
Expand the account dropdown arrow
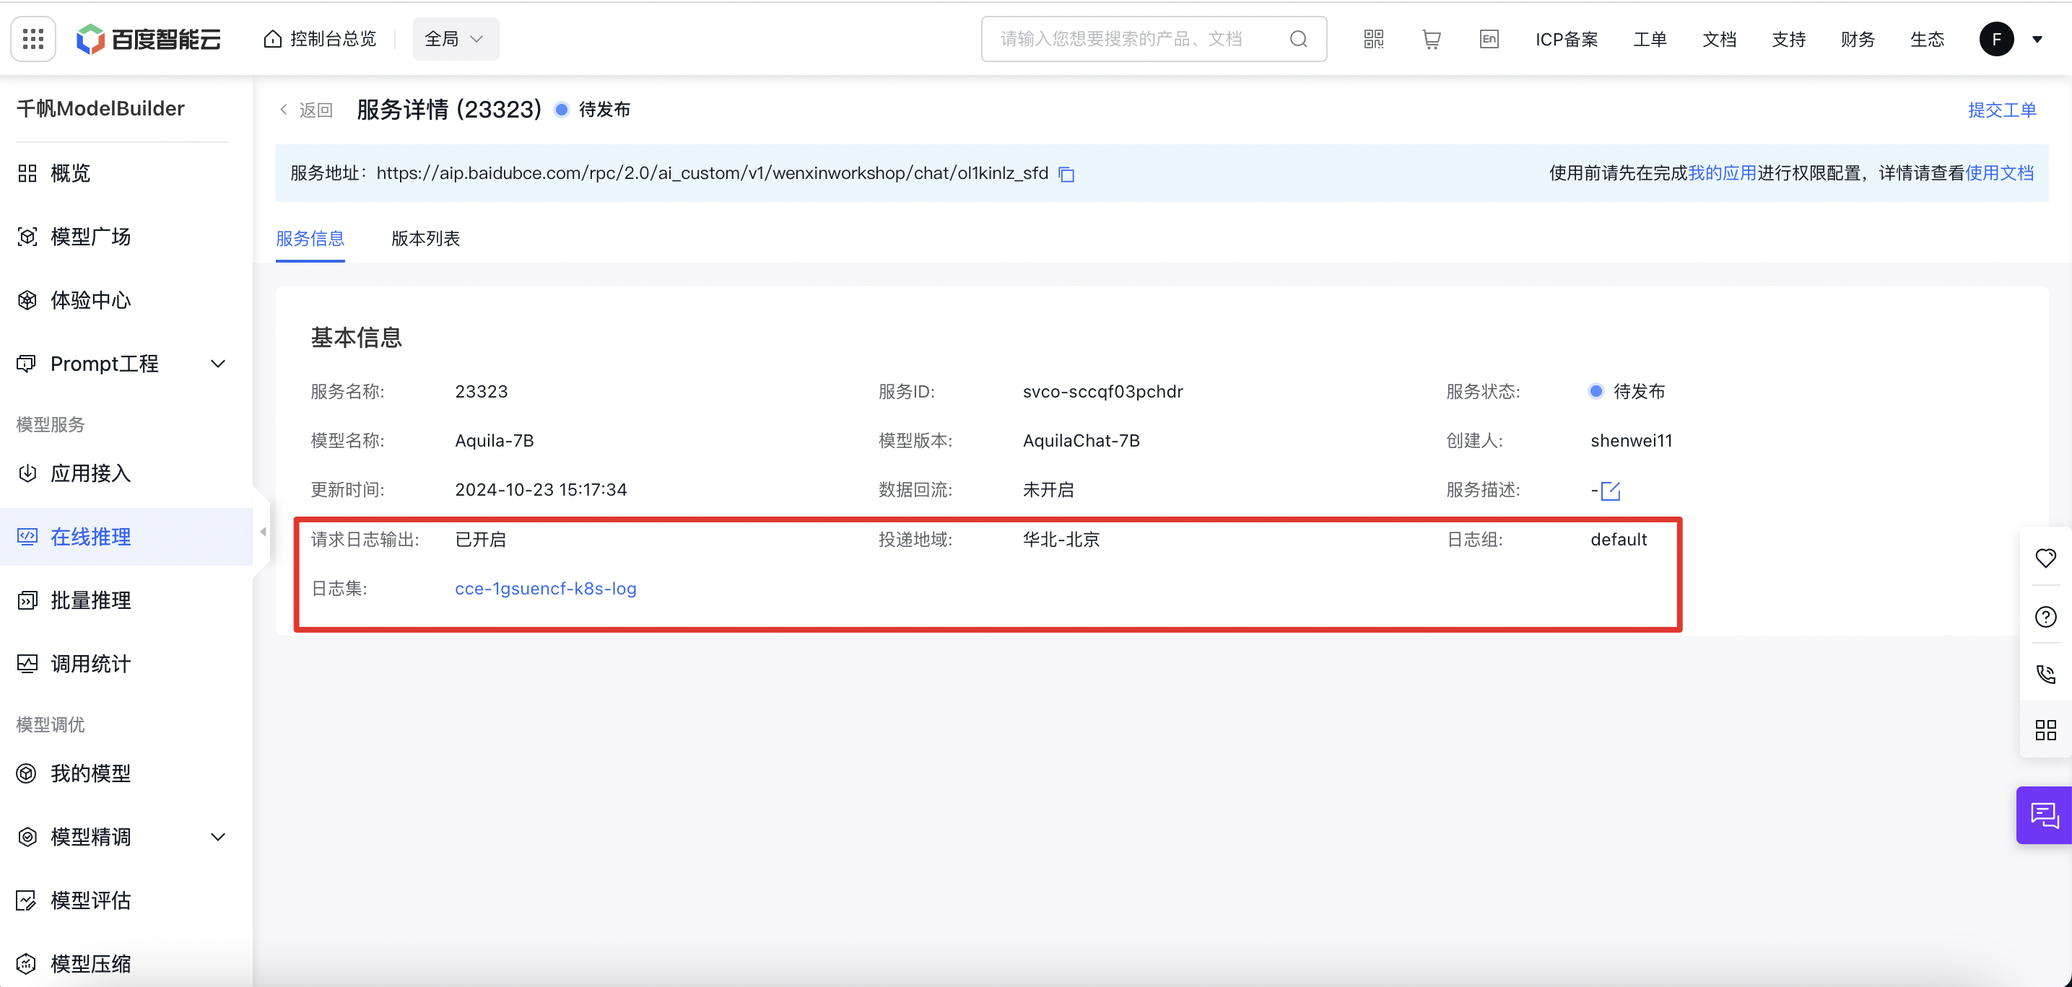pyautogui.click(x=2037, y=38)
